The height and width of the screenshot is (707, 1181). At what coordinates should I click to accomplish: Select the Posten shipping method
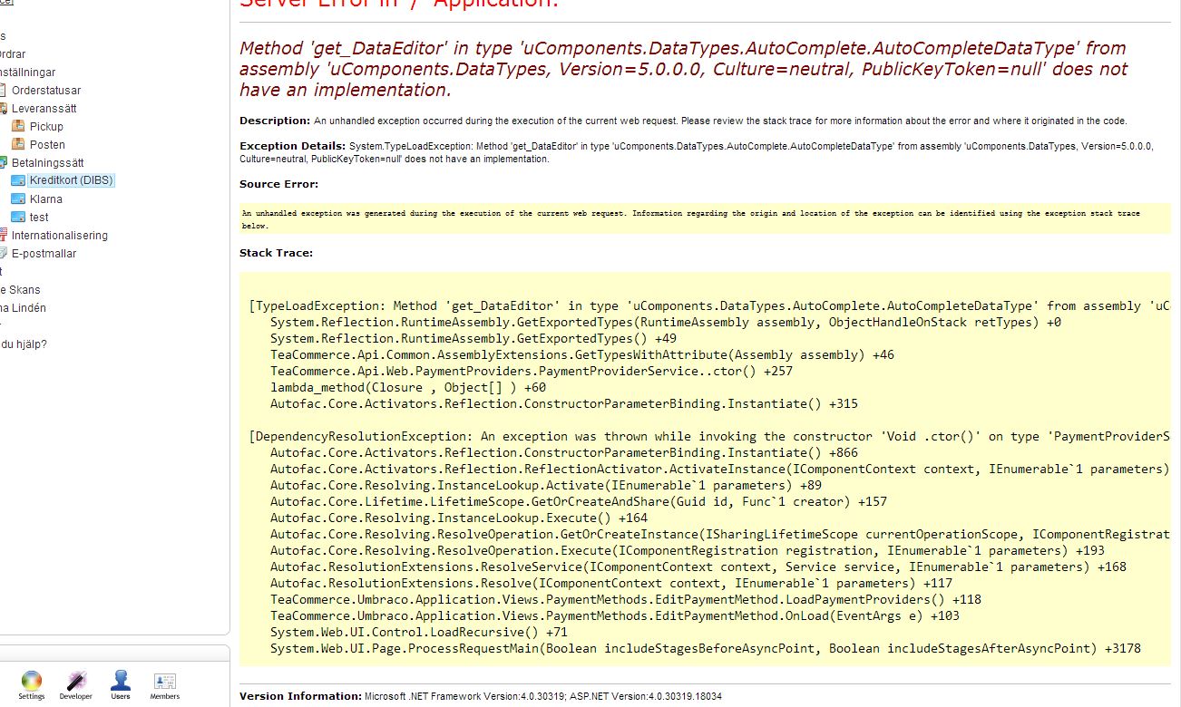47,144
